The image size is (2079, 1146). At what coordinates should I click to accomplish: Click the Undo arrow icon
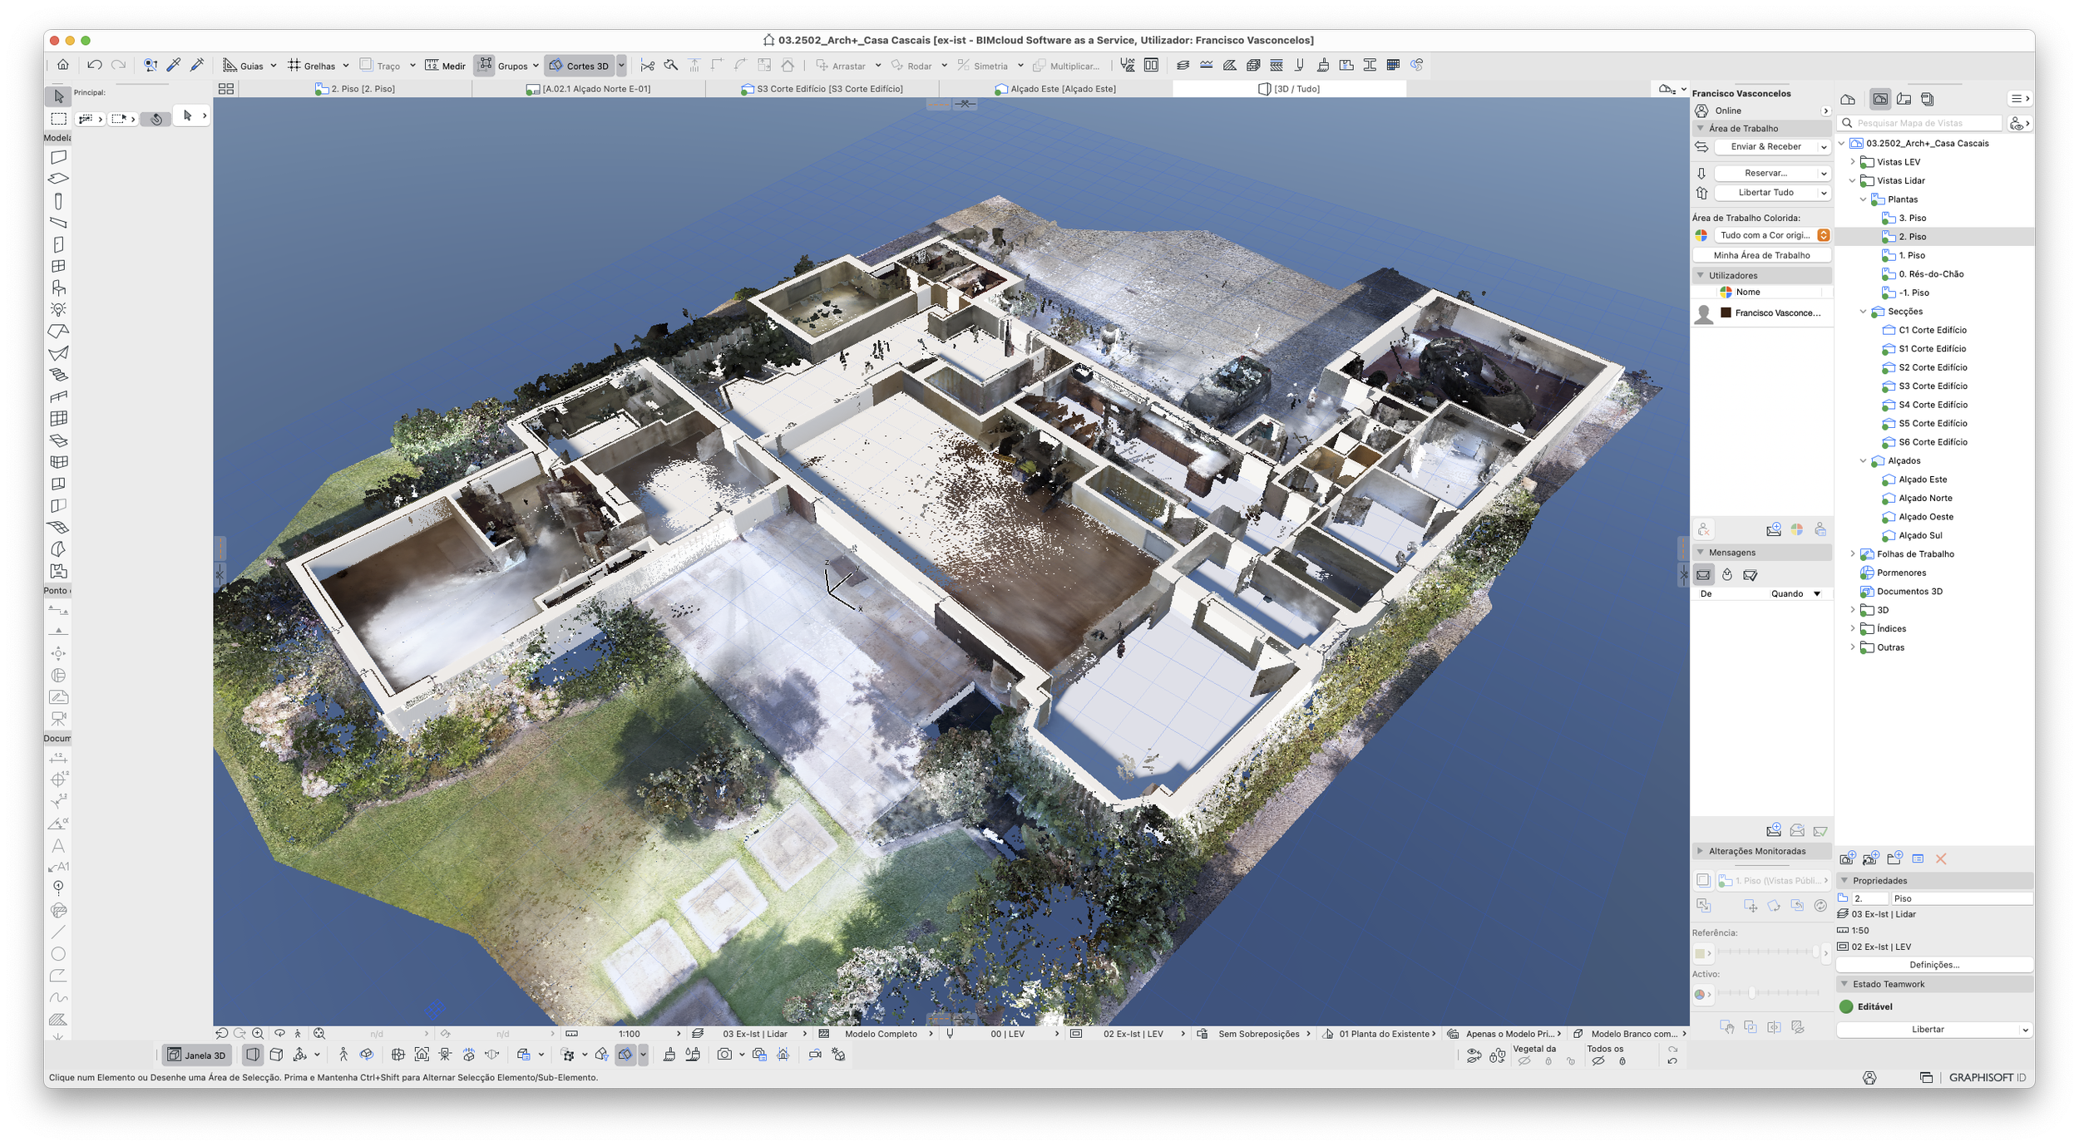(x=95, y=65)
